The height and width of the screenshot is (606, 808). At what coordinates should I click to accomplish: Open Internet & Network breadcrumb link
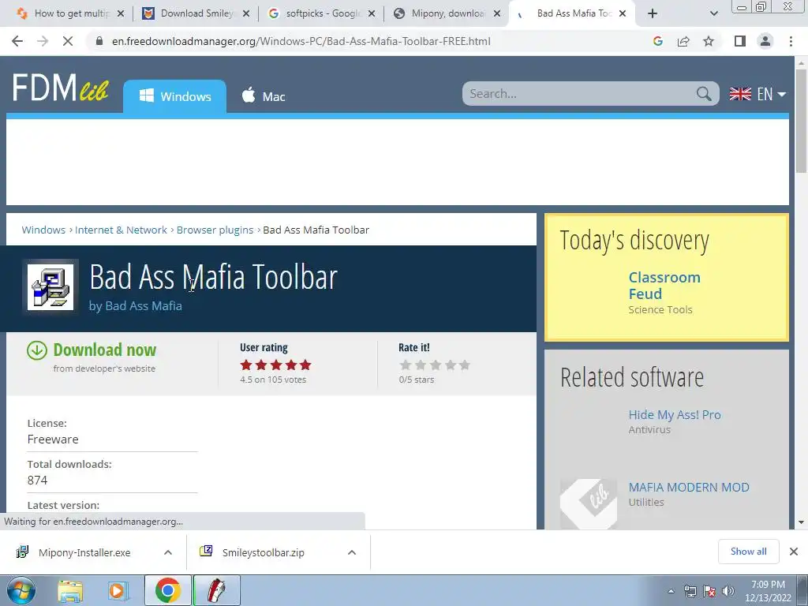[121, 230]
